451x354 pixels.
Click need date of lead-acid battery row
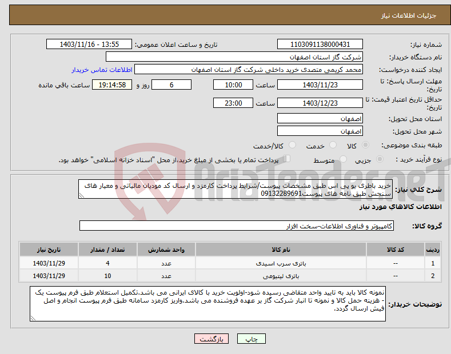point(49,263)
